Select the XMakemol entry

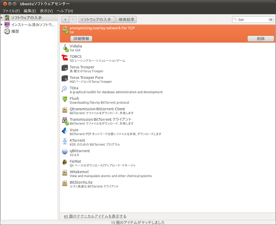coord(168,173)
